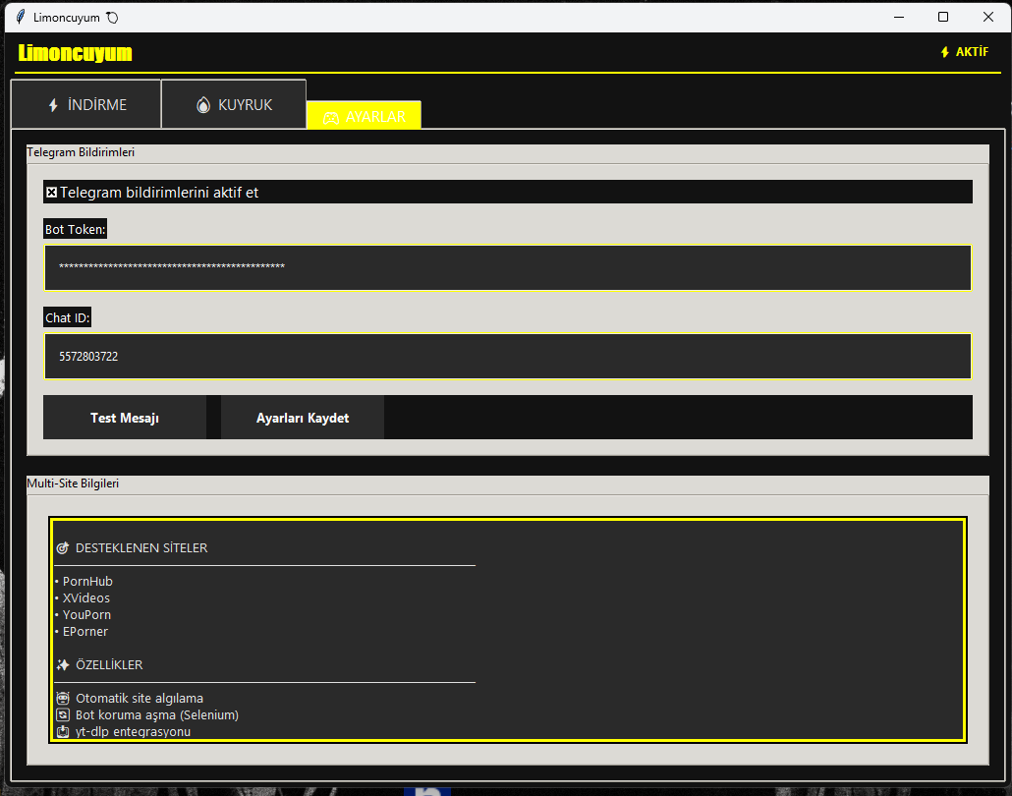This screenshot has height=796, width=1012.
Task: Save settings with Ayarları Kaydet button
Action: (303, 418)
